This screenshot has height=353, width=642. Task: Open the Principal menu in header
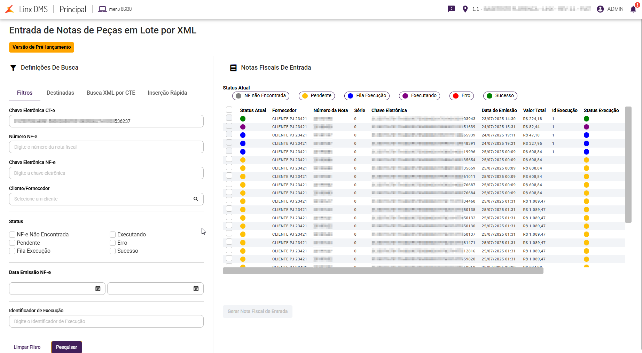pos(73,9)
